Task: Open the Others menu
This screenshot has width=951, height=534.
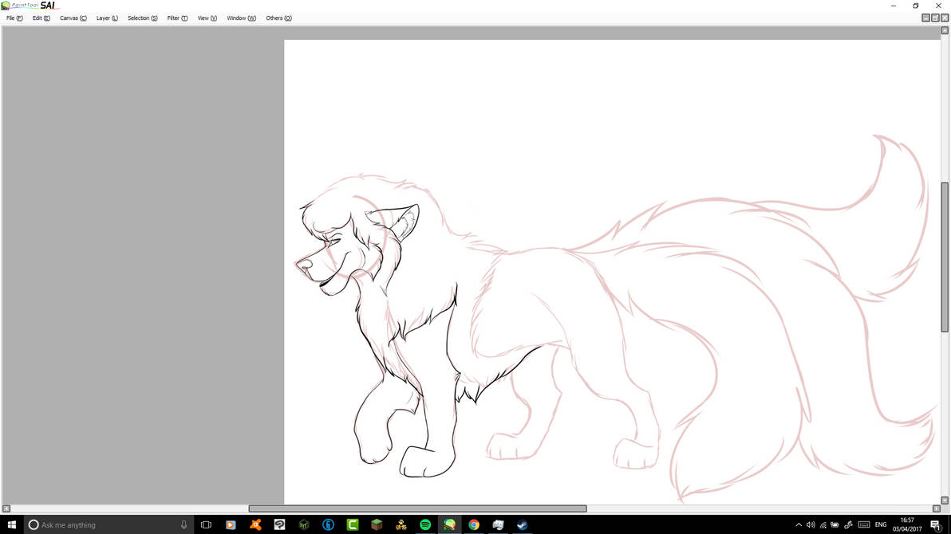Action: [278, 18]
